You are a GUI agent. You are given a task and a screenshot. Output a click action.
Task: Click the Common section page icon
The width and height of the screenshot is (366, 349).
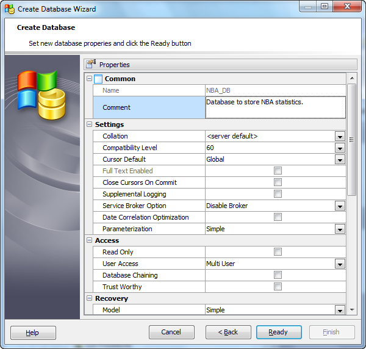(98, 79)
